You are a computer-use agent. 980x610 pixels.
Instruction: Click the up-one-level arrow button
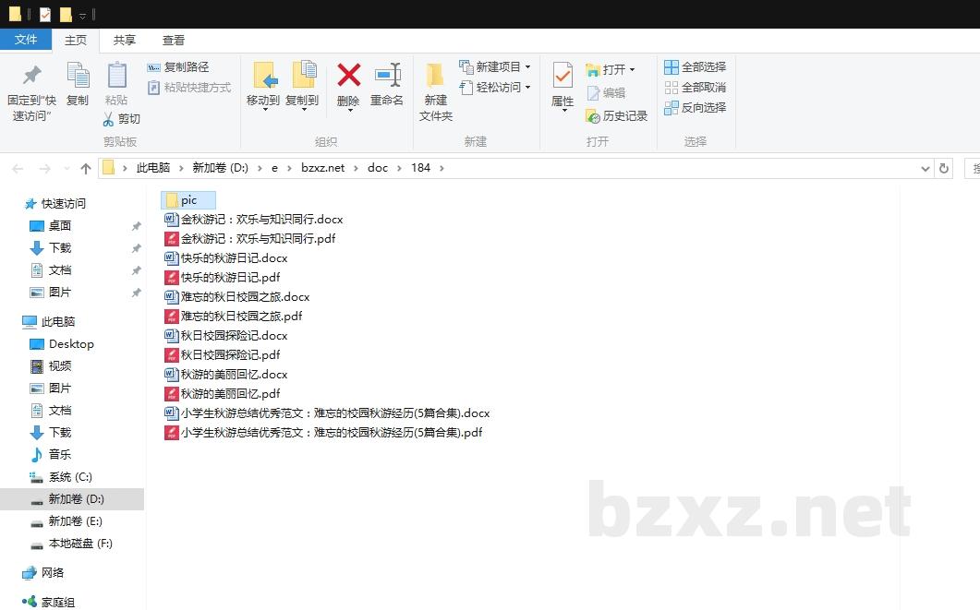(x=86, y=168)
